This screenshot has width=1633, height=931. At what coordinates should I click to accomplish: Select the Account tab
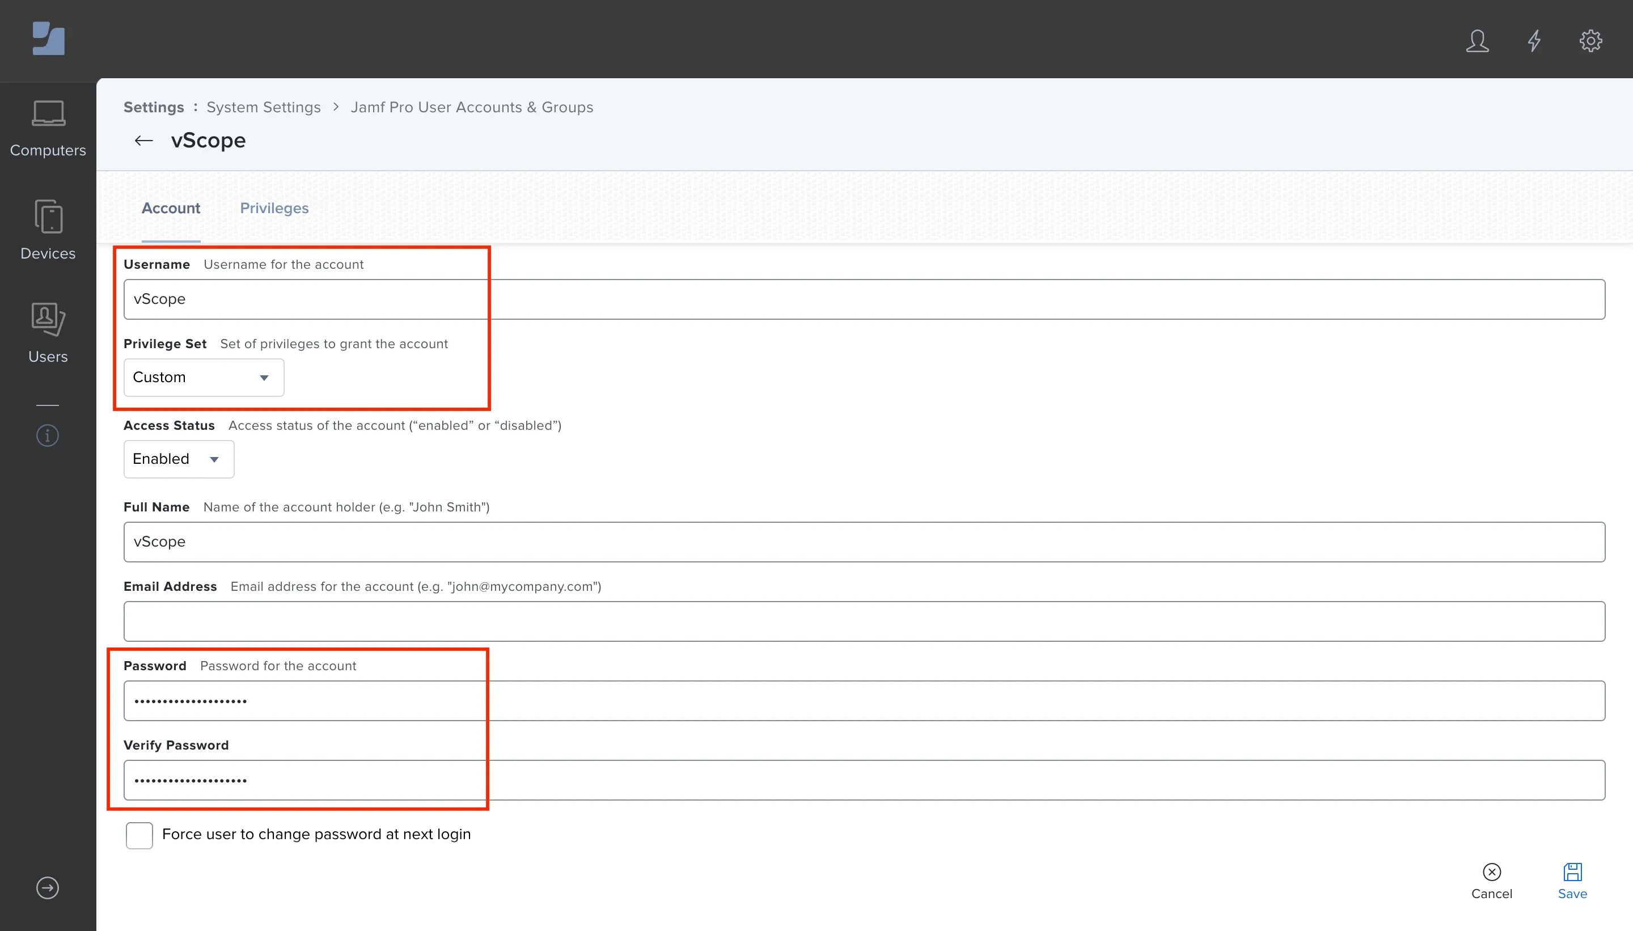tap(172, 209)
